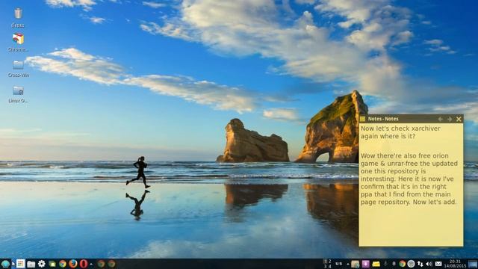This screenshot has width=478, height=269.
Task: Switch to the first dimmed Chrome task
Action: click(102, 264)
